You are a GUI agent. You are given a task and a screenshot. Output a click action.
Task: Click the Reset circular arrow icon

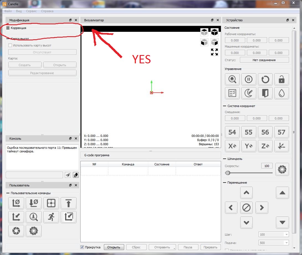click(265, 80)
